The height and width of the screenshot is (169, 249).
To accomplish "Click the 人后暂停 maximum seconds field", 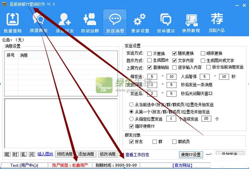I will 224,77.
